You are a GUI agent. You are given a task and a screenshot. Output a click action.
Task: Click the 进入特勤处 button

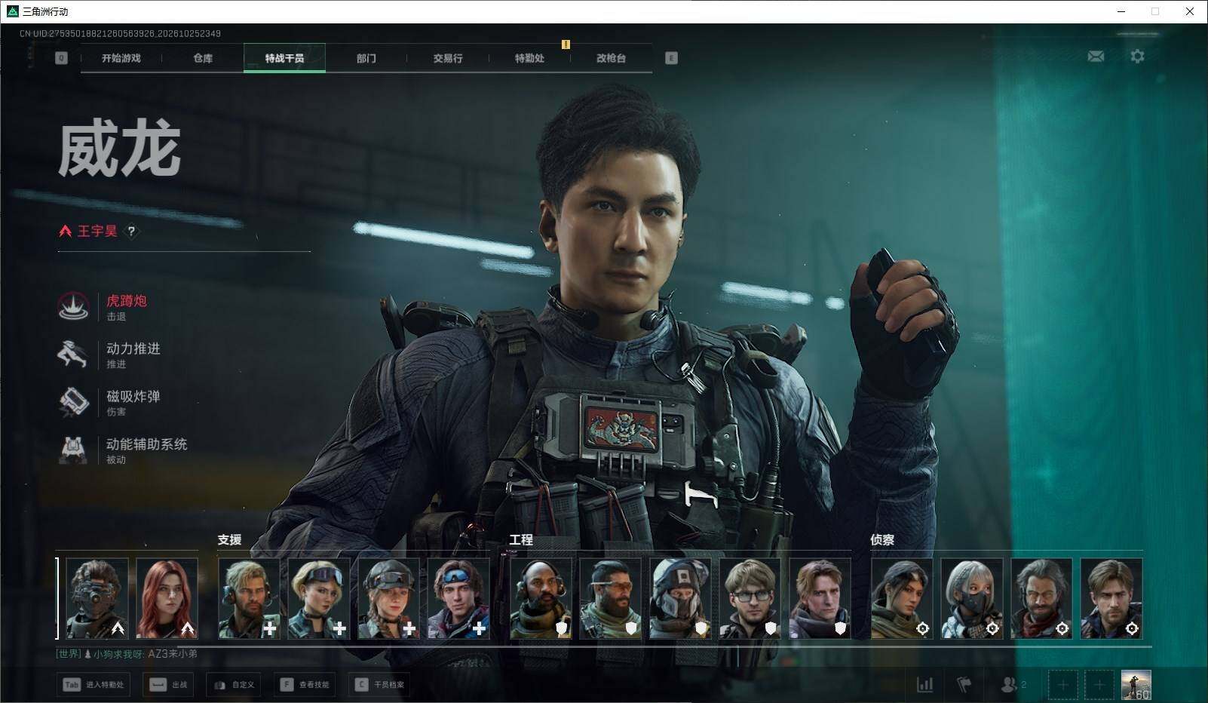94,685
